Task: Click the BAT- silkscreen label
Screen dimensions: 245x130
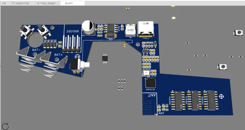Action: click(36, 50)
